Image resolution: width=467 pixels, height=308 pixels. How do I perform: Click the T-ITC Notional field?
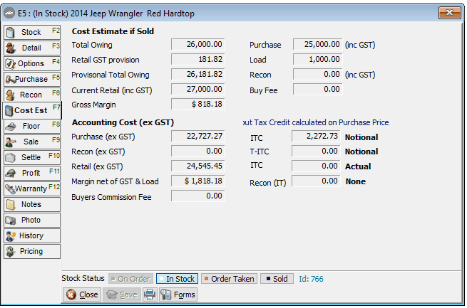point(316,152)
